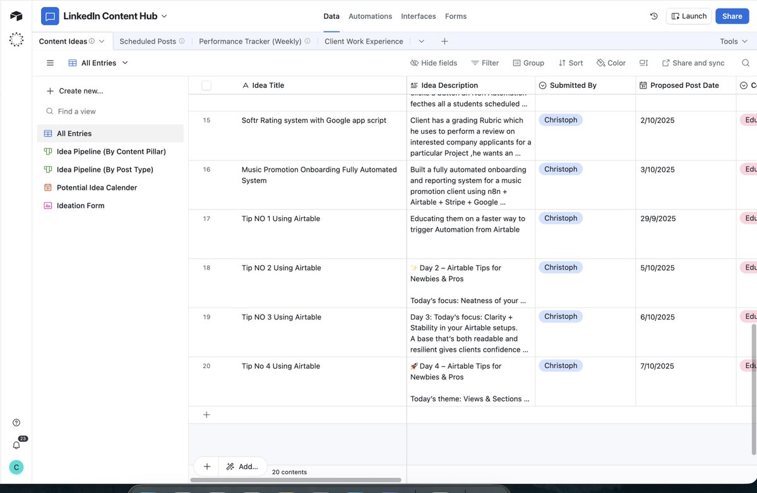
Task: Open Share and sync
Action: [693, 62]
